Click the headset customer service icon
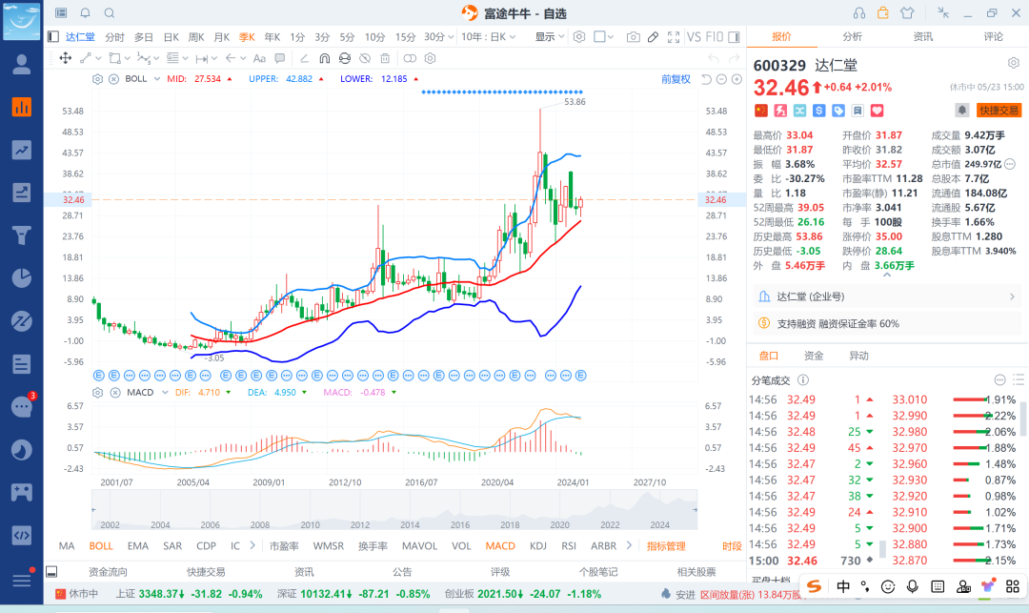The height and width of the screenshot is (613, 1029). [859, 13]
